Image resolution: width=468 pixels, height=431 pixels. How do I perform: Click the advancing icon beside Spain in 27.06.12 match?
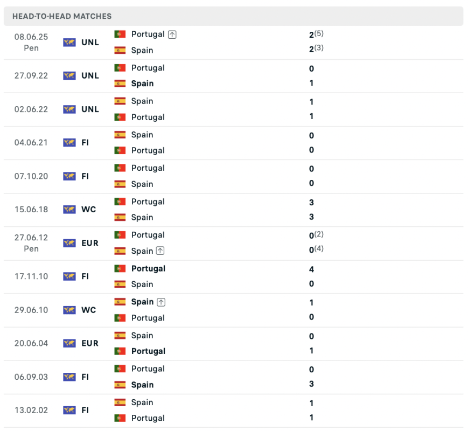(x=160, y=251)
